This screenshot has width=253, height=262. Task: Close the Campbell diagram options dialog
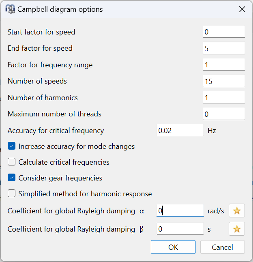click(242, 9)
